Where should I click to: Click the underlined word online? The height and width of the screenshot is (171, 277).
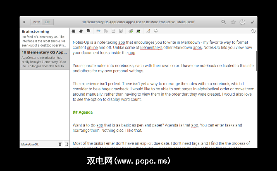92,47
